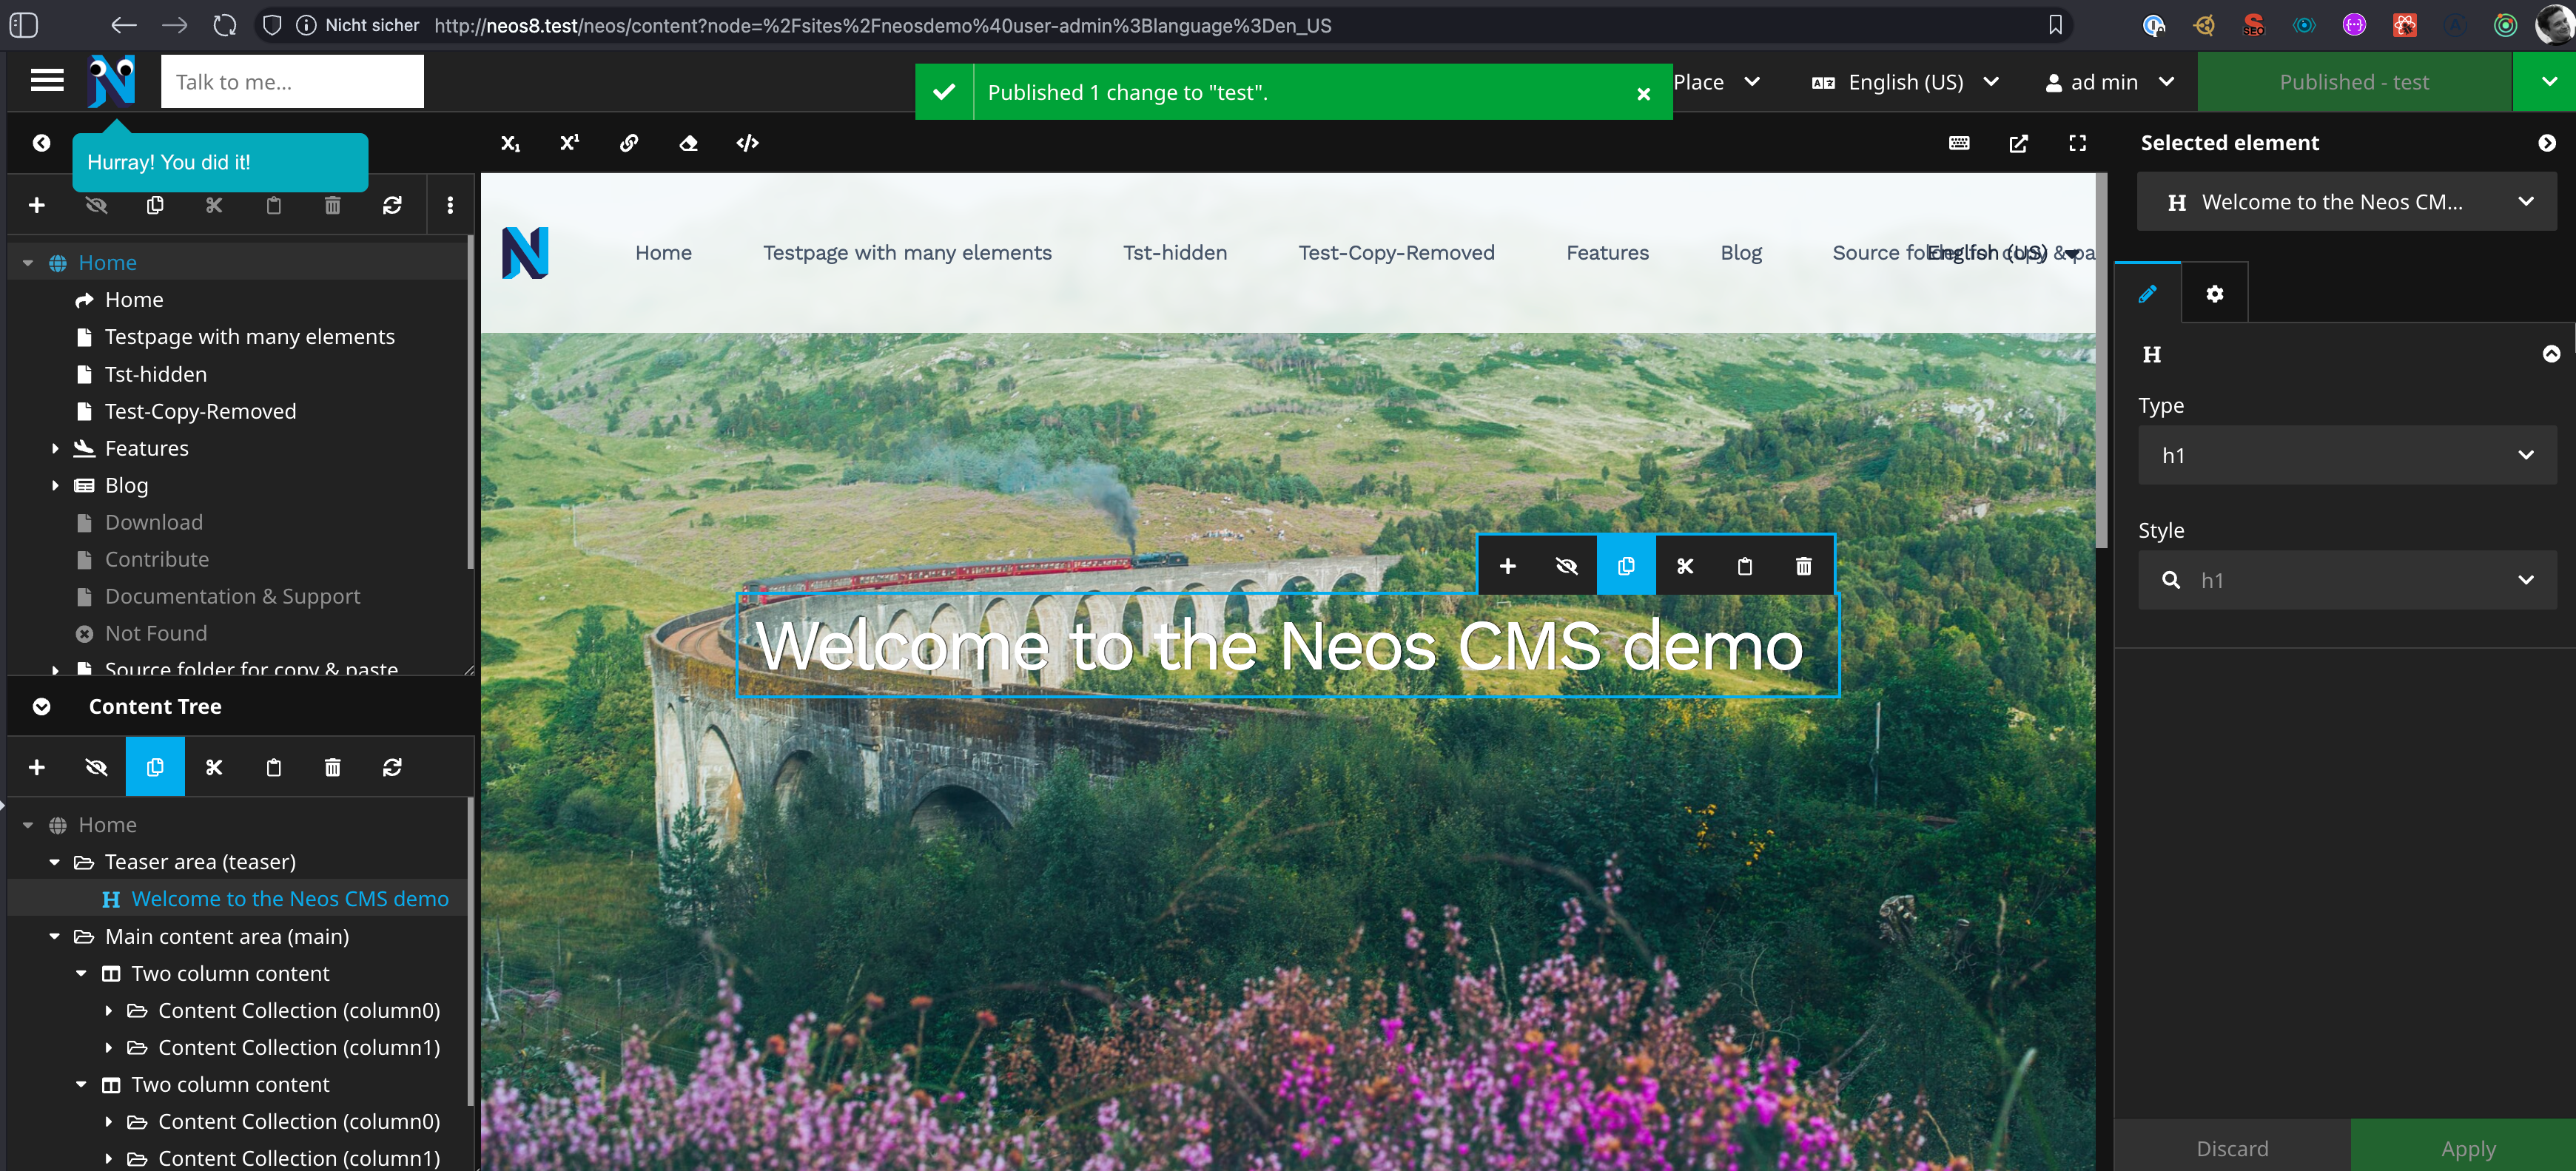Open Tst-hidden in website navigation
Viewport: 2576px width, 1171px height.
coord(1175,253)
